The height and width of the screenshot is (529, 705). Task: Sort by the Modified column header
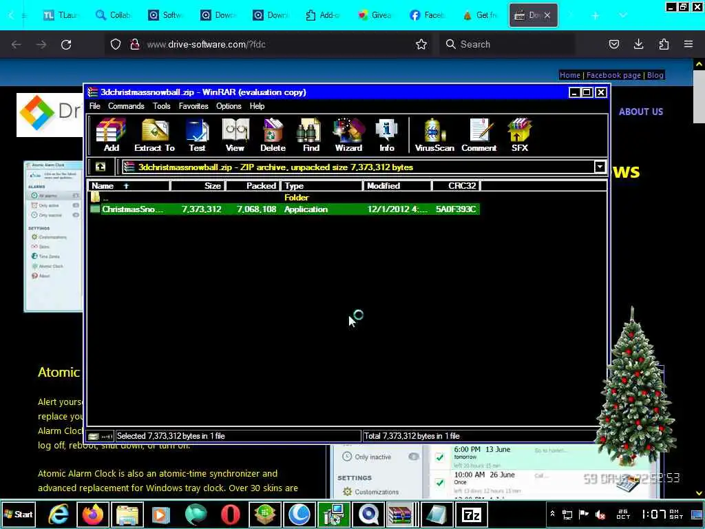click(x=397, y=186)
